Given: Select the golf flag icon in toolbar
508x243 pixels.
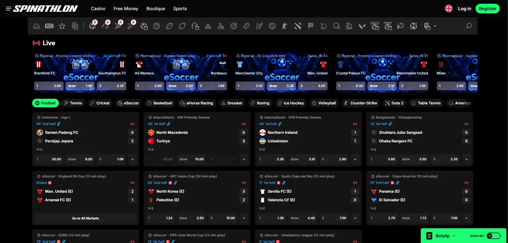Looking at the screenshot, I should (x=221, y=26).
